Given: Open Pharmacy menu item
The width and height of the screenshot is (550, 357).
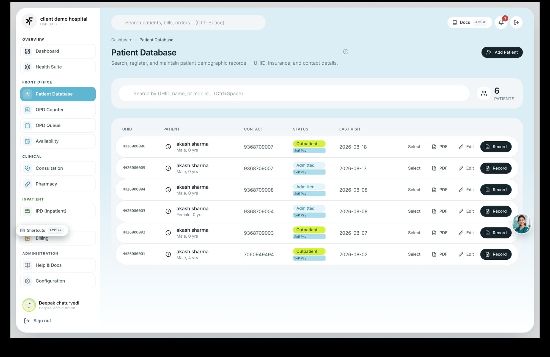Looking at the screenshot, I should tap(58, 184).
